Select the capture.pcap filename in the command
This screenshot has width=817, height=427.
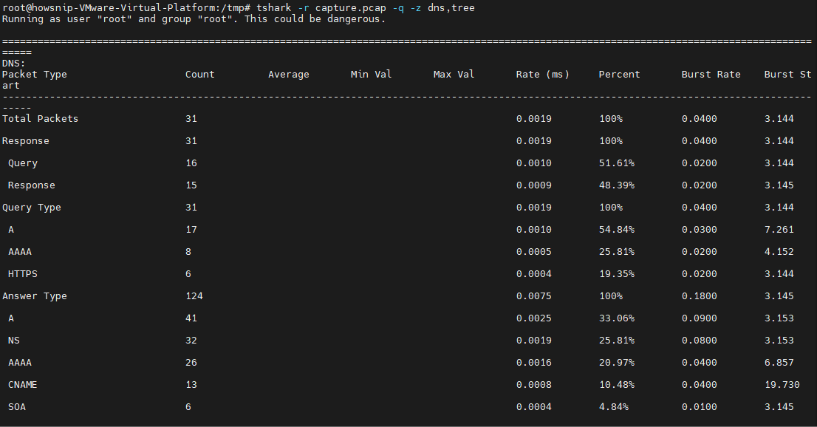[x=351, y=8]
